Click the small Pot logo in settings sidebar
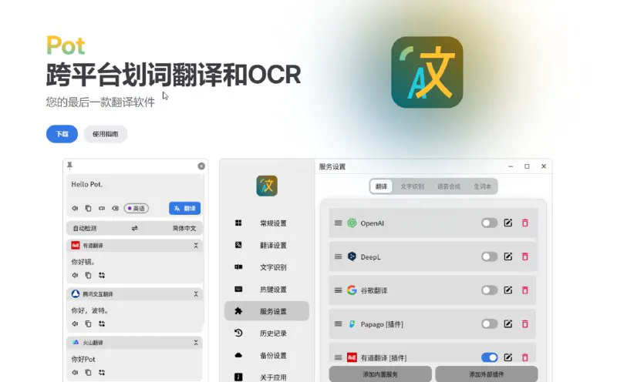 [x=267, y=186]
